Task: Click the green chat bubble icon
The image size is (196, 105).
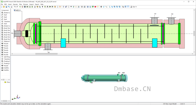Action: (93, 7)
